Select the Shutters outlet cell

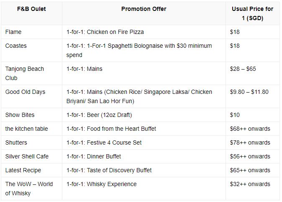16,142
